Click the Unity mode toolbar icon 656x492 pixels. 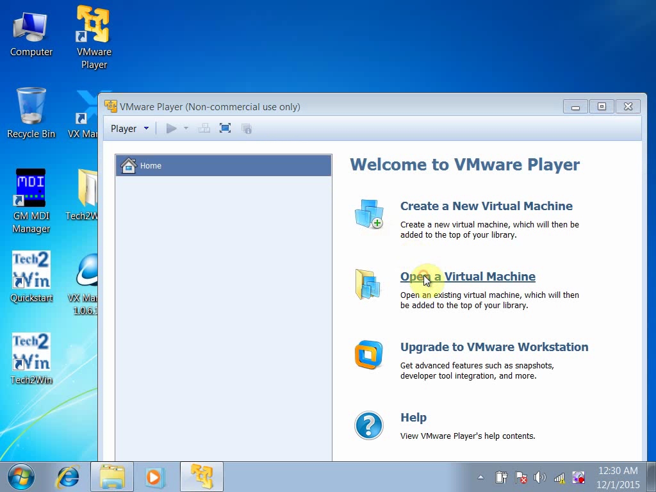(x=247, y=128)
